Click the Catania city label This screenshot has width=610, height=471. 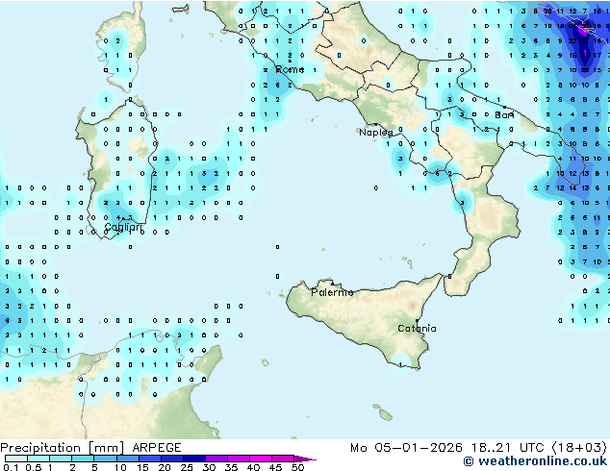tap(417, 329)
